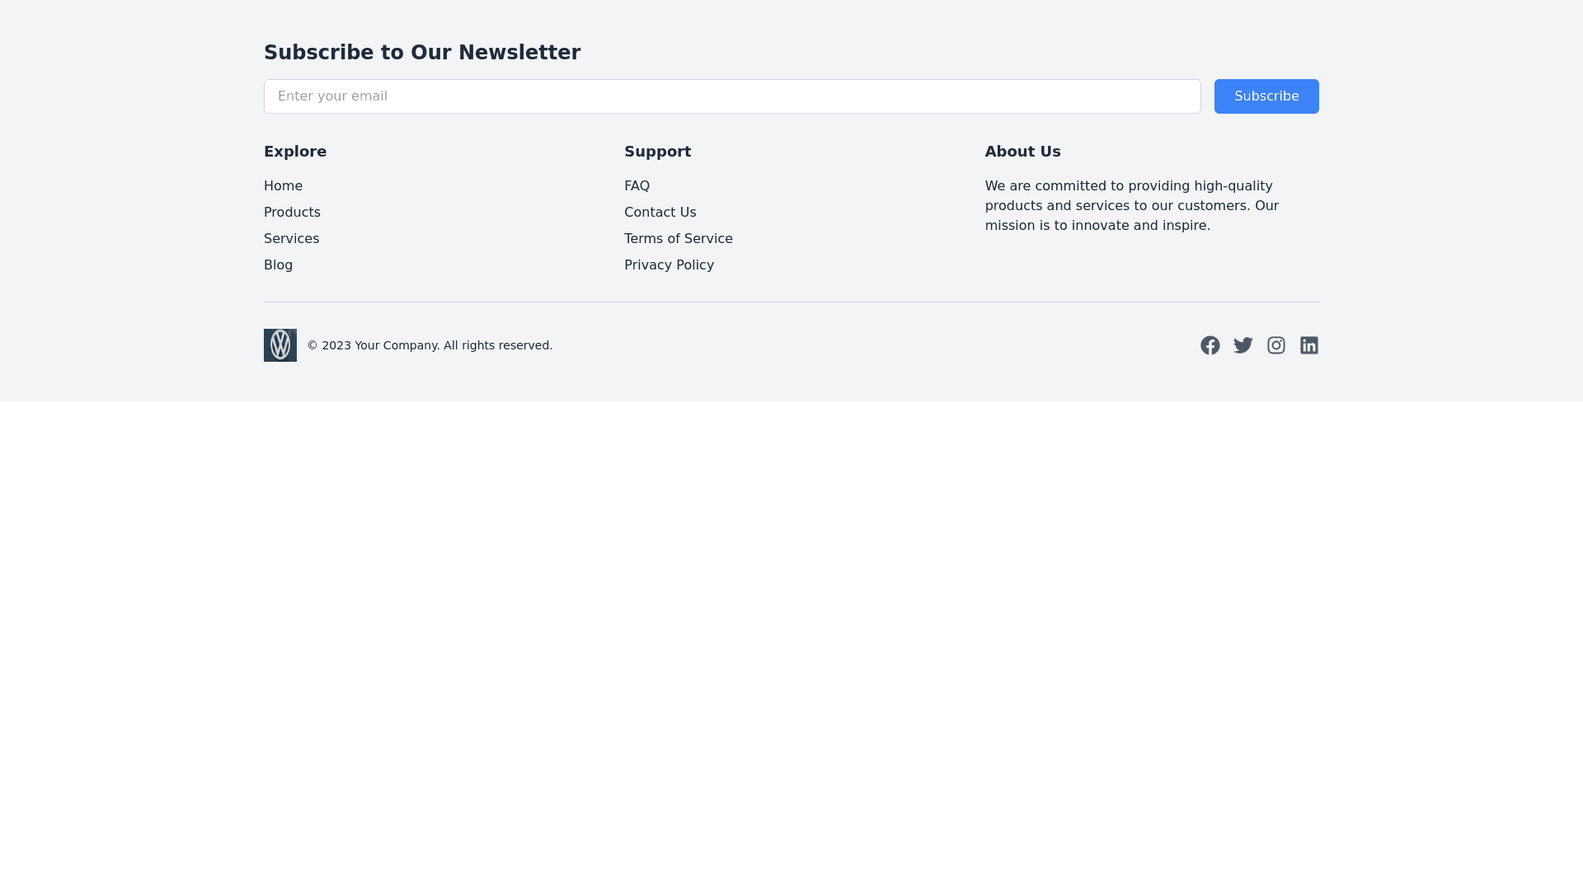1583x890 pixels.
Task: Open the Instagram icon link
Action: click(1275, 345)
